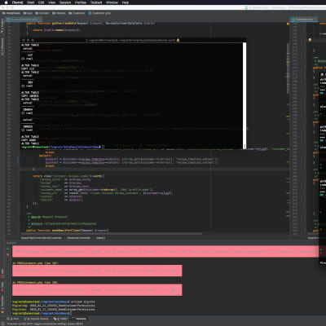The width and height of the screenshot is (326, 326).
Task: Select the ReviewsController.php editor tab
Action: (x=24, y=20)
